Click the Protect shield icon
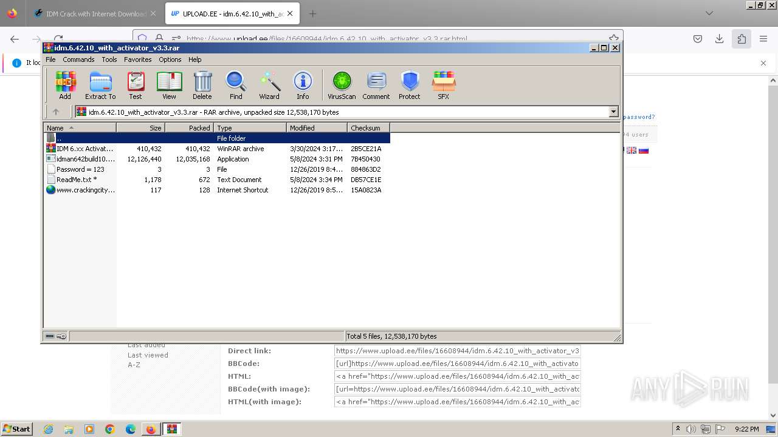778x437 pixels. pos(410,85)
